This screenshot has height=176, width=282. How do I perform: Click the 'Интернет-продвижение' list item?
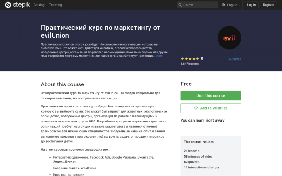click(103, 160)
